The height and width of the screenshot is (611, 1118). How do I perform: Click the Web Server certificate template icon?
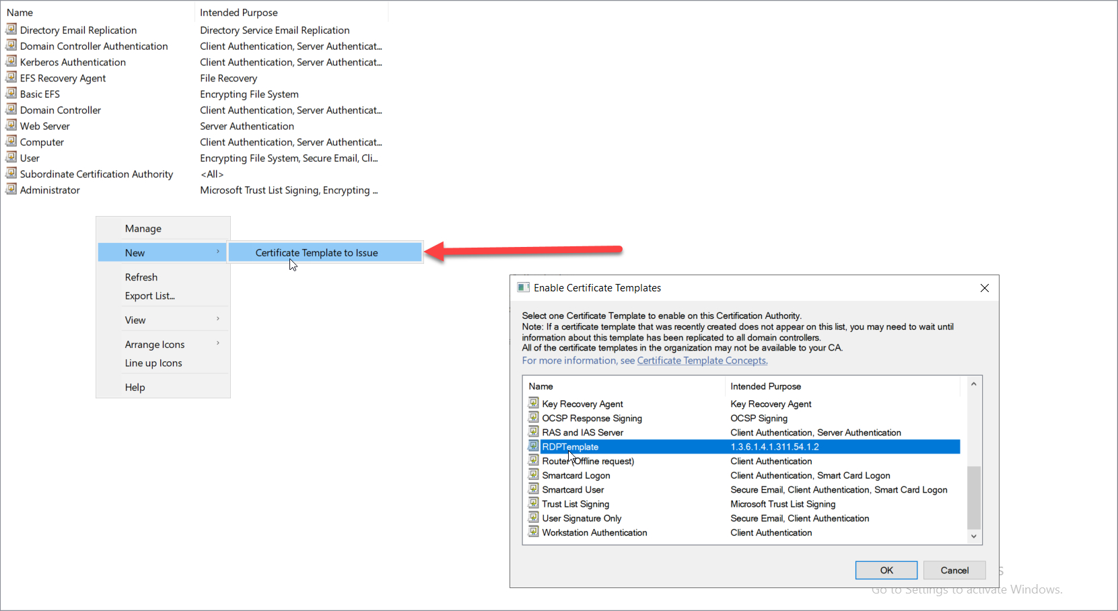point(11,125)
